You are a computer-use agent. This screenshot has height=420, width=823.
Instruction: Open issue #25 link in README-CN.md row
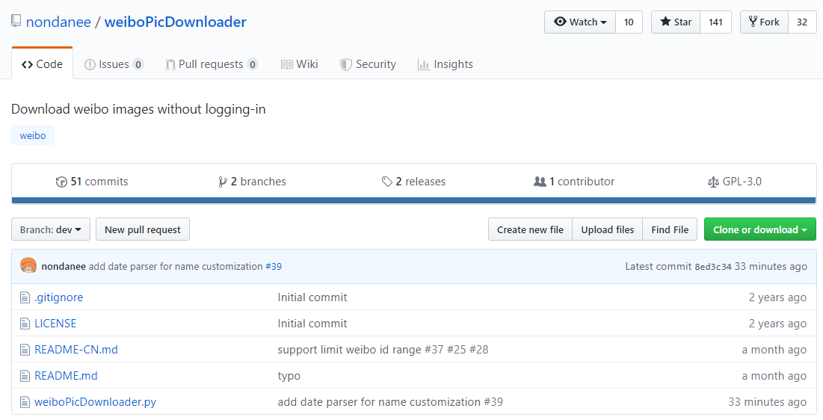[457, 350]
